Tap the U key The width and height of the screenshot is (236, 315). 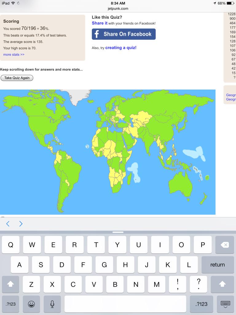click(139, 245)
